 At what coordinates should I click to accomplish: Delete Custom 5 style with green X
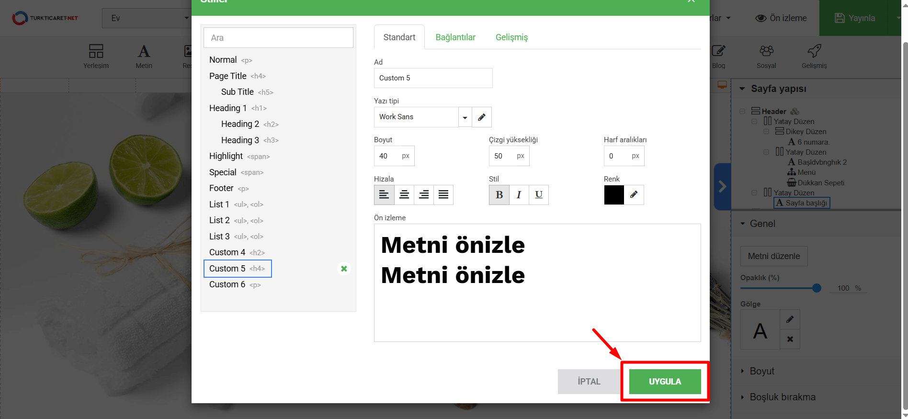pyautogui.click(x=344, y=269)
